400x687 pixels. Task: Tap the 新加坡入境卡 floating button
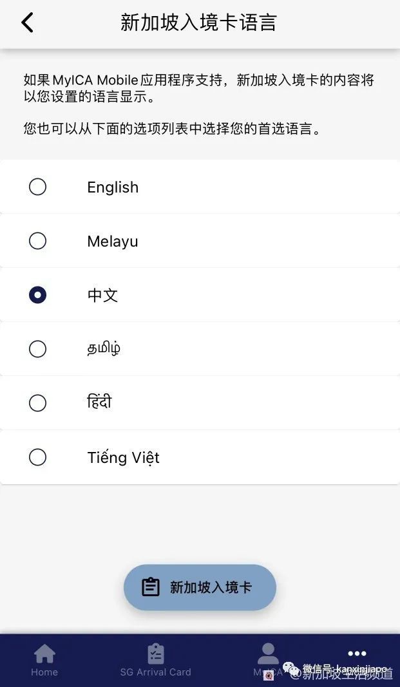coord(200,587)
